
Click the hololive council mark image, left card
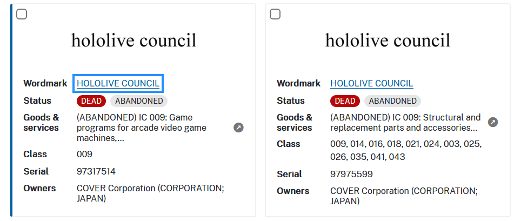[133, 41]
